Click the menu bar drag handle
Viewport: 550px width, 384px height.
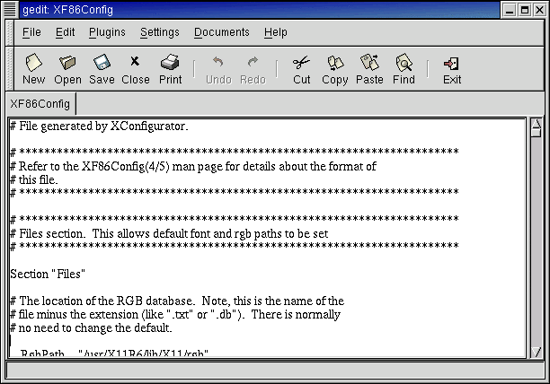[x=10, y=32]
